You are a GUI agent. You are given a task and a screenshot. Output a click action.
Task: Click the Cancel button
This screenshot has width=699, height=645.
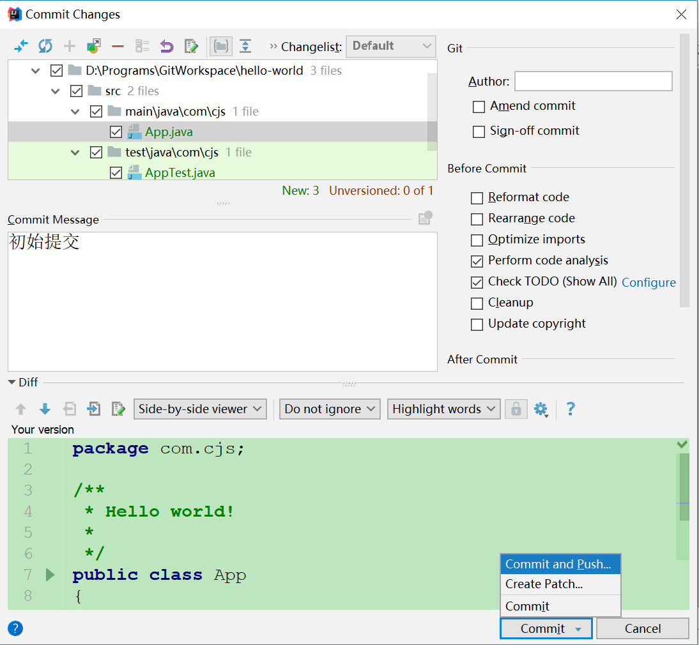[x=642, y=628]
